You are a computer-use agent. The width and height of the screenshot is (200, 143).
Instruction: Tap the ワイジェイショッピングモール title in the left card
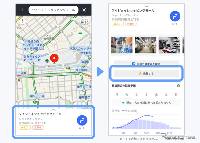coord(40,114)
